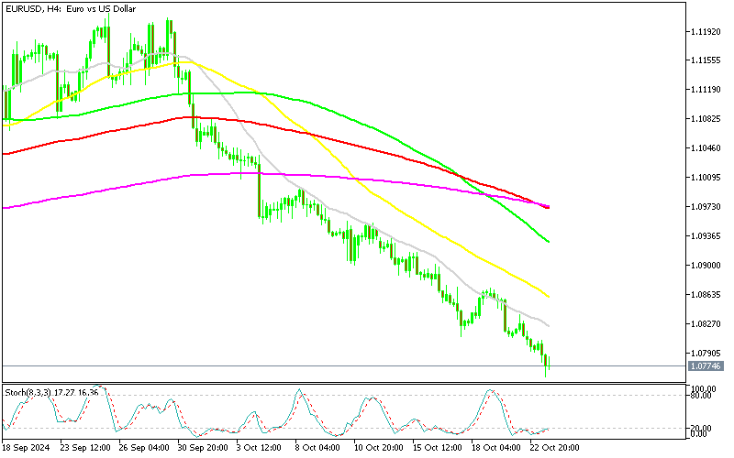
Task: Click the 1.10095 price axis label
Action: [x=705, y=178]
